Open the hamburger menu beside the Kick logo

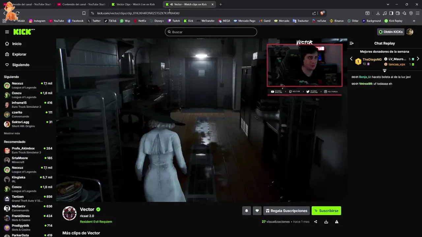pos(7,32)
